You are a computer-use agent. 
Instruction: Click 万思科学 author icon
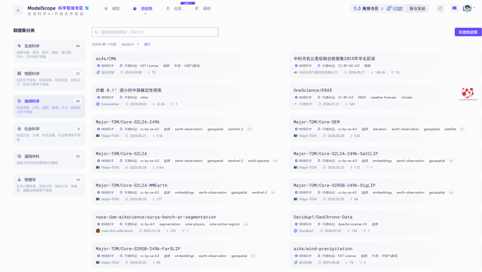tap(295, 104)
